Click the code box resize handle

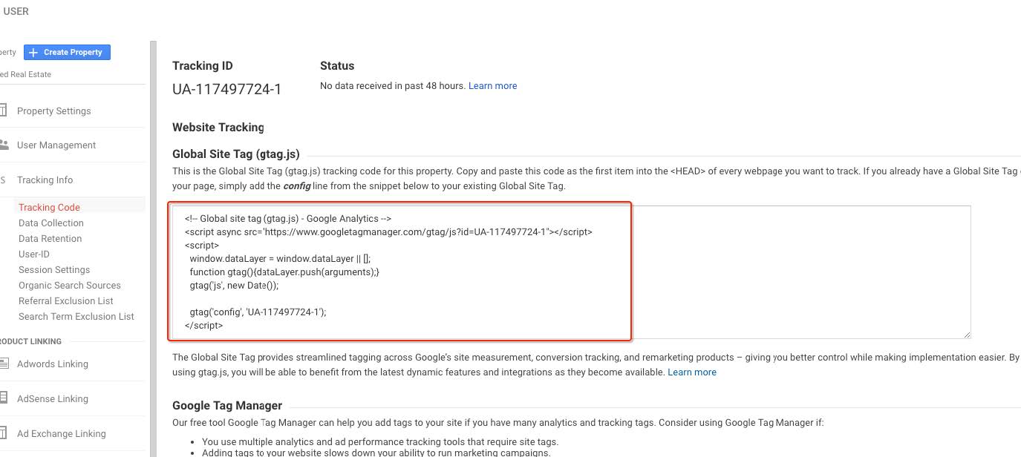coord(966,335)
